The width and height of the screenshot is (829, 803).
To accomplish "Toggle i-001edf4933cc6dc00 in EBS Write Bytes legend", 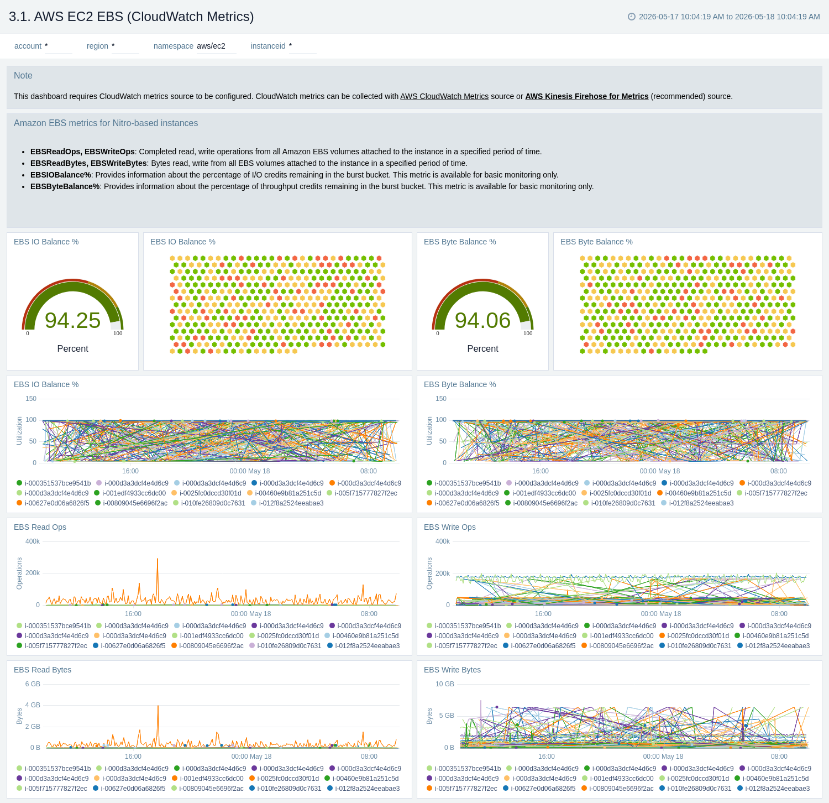I will (x=618, y=779).
